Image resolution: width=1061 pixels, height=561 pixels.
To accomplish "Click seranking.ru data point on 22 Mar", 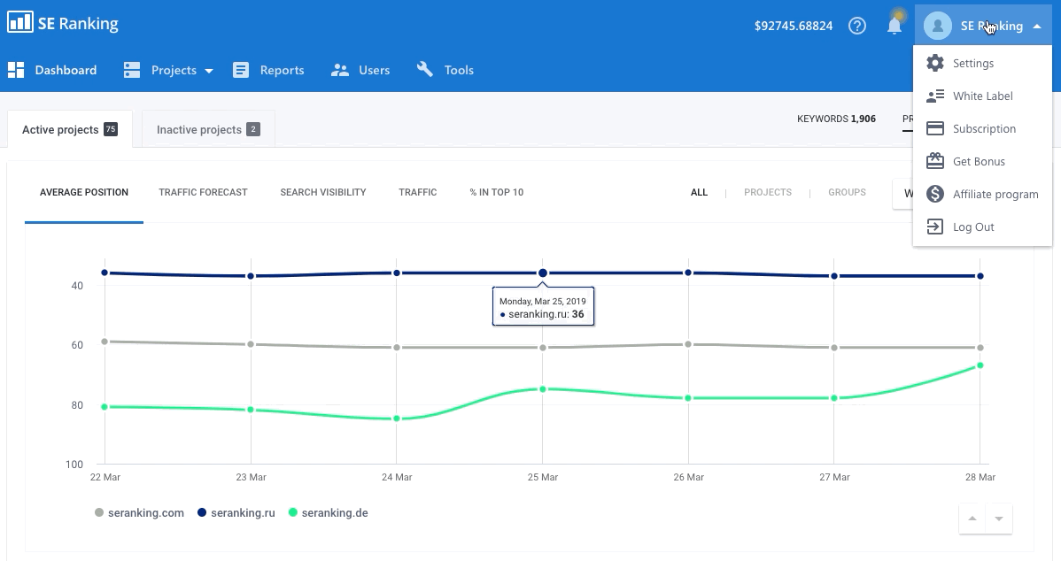I will [105, 273].
